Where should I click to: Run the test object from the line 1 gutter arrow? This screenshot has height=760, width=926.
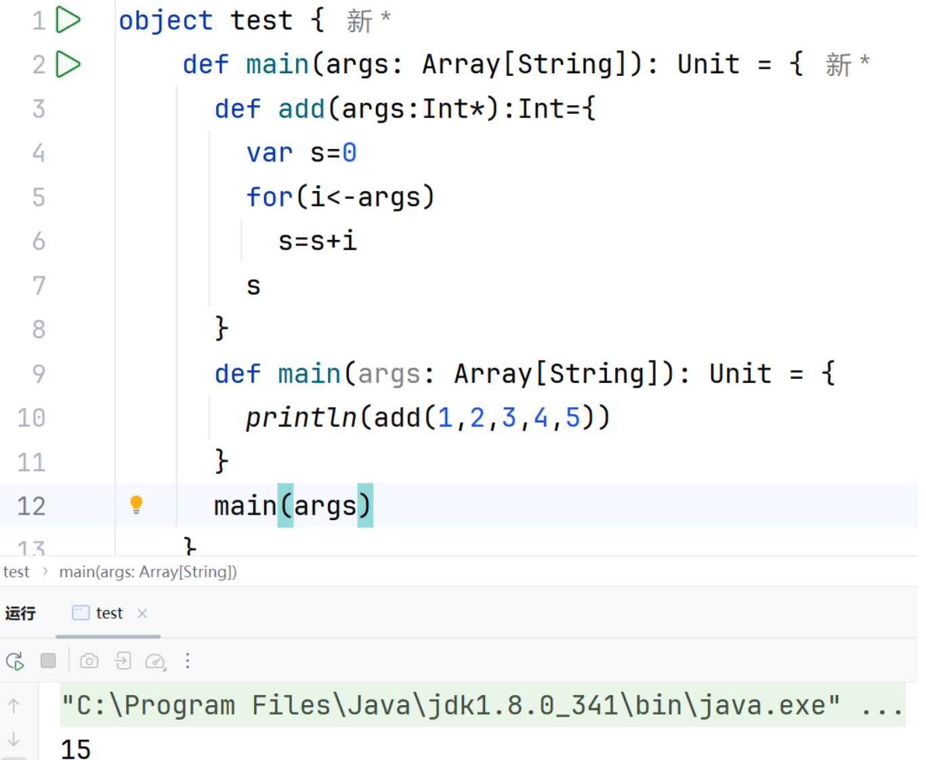(x=68, y=20)
